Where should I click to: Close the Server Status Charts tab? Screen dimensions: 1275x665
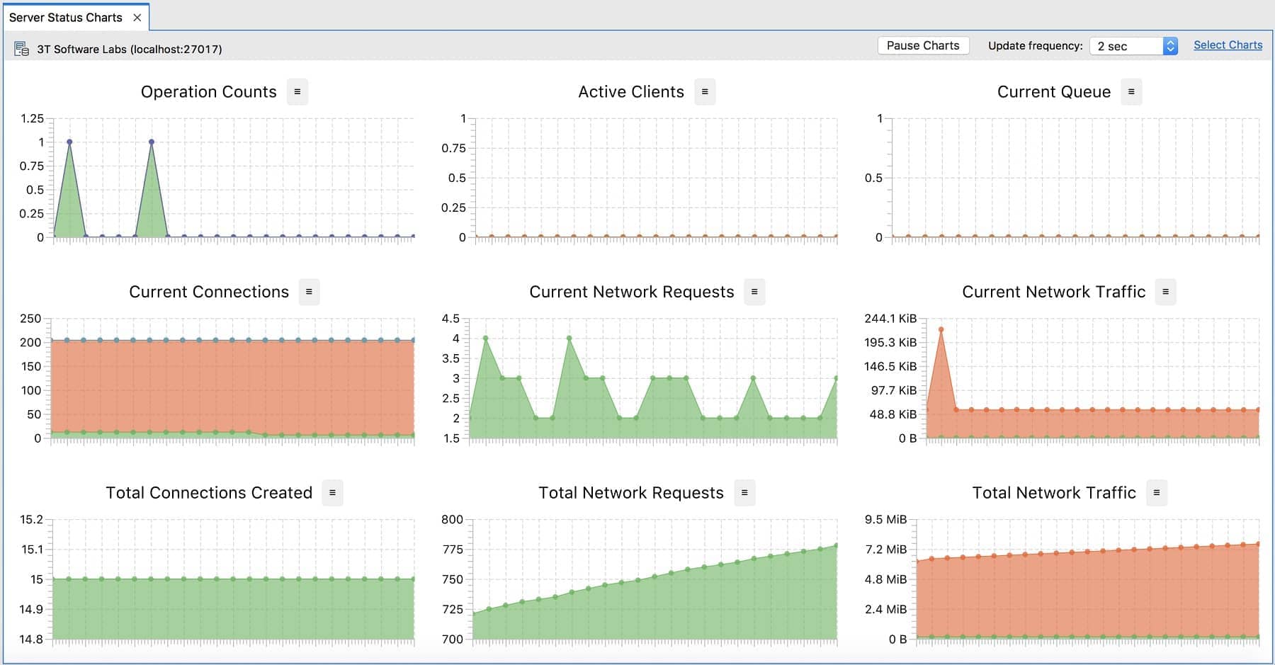coord(137,18)
